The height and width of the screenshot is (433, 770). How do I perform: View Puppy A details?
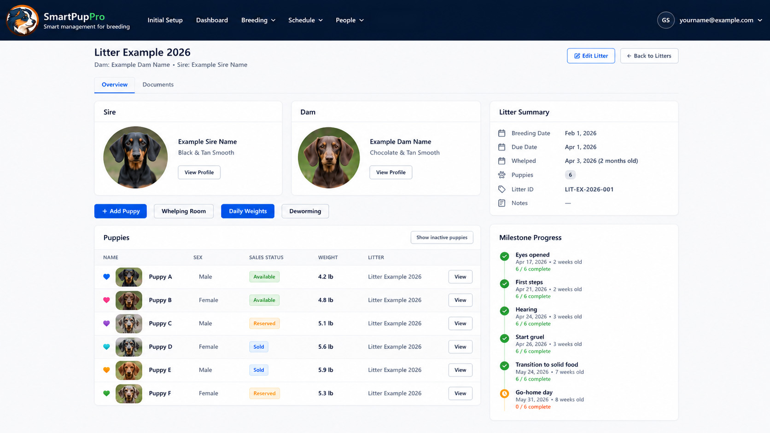tap(461, 277)
